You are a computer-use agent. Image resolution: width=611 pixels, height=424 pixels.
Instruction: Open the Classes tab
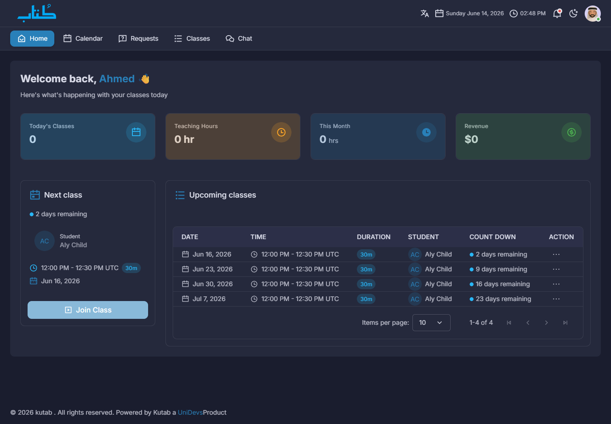tap(192, 39)
